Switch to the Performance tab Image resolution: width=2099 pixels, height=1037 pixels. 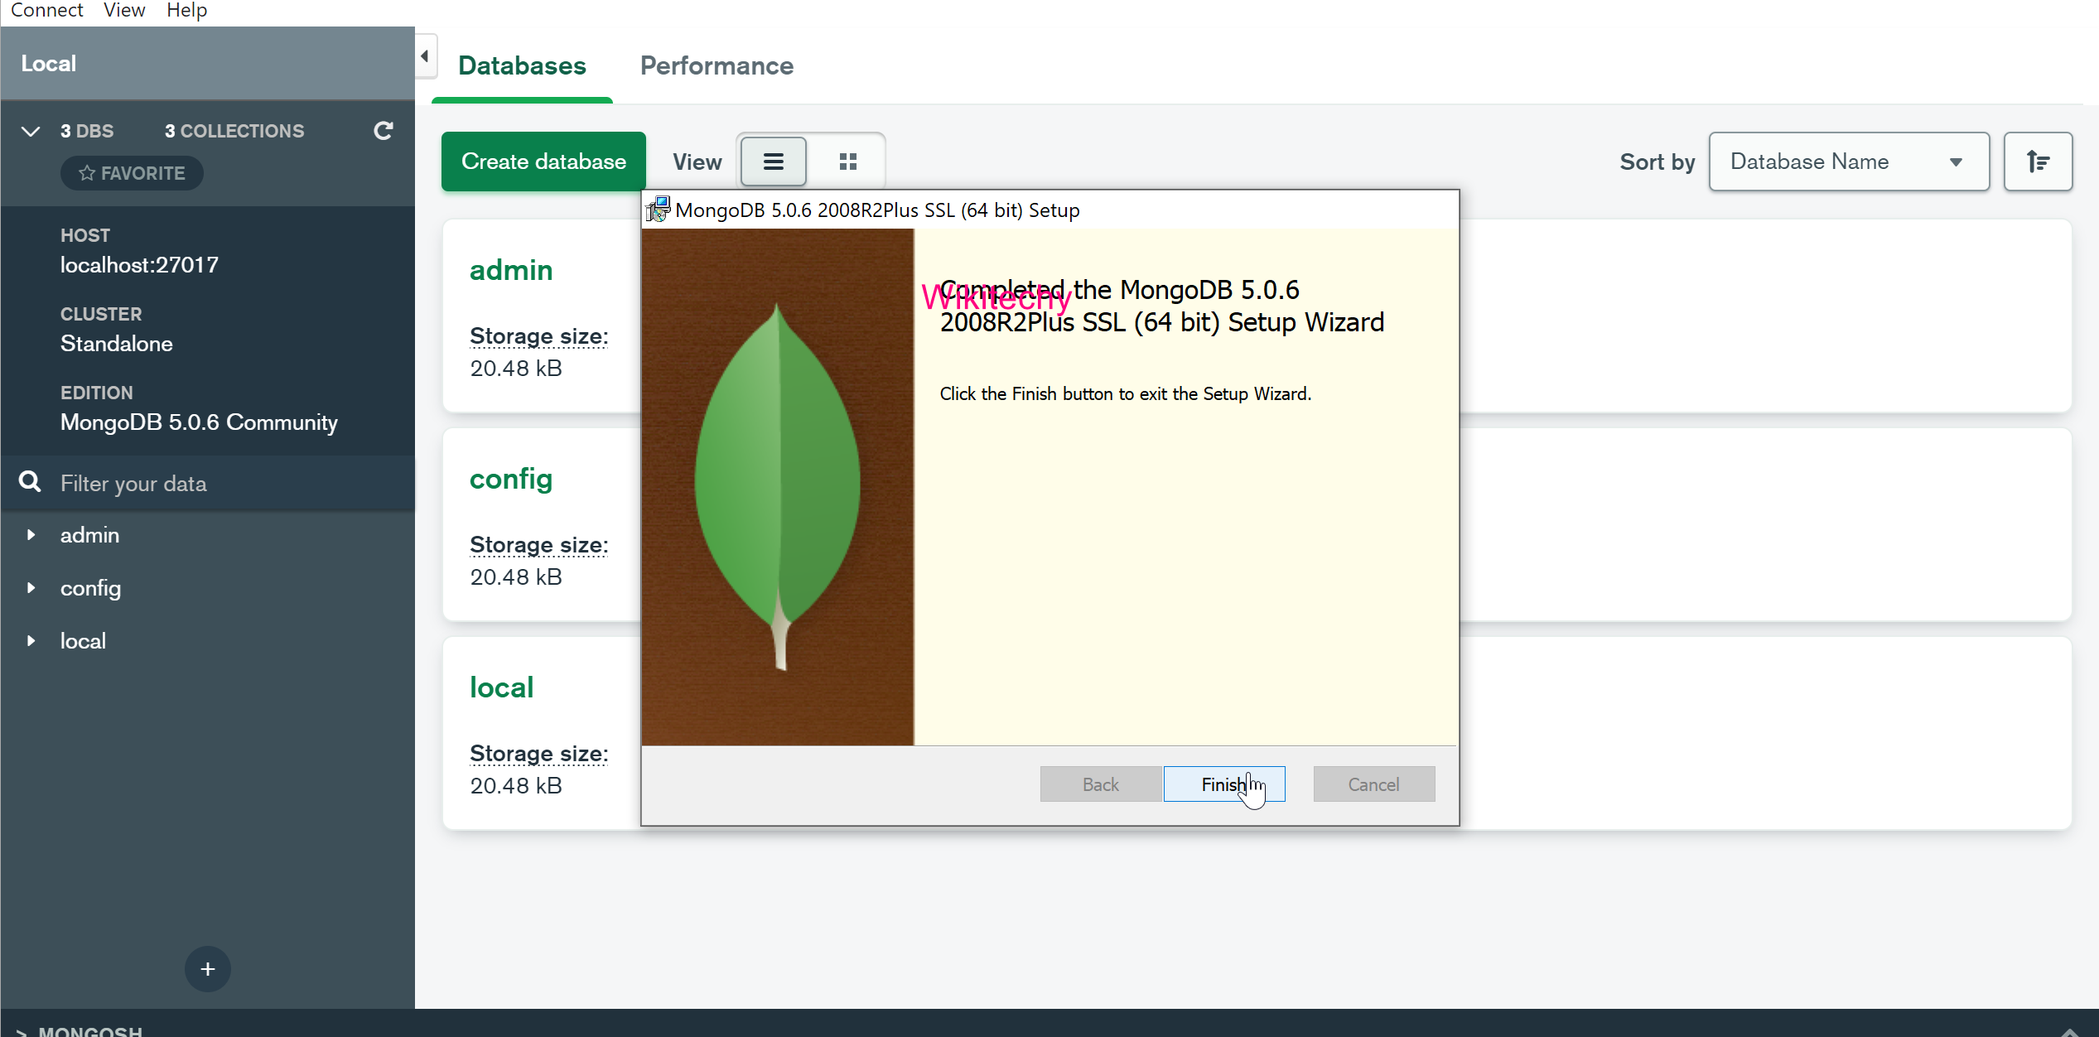point(717,65)
